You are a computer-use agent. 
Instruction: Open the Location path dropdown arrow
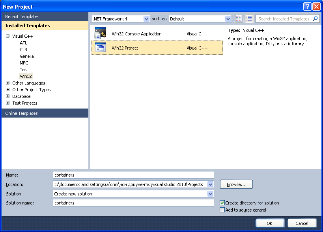pos(210,184)
